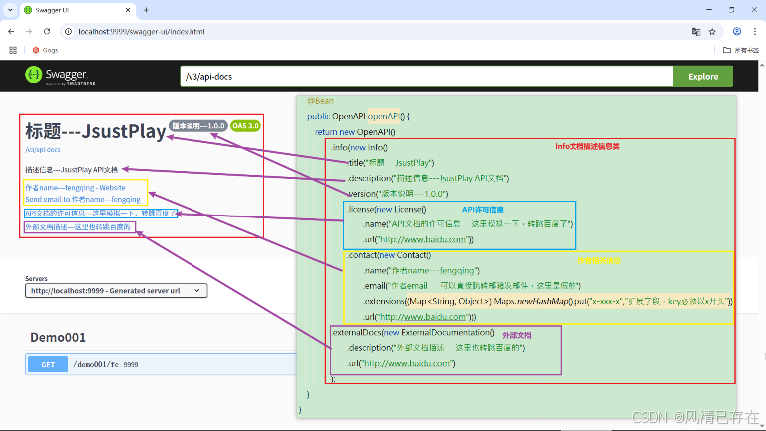Open the author fengqing Website link
This screenshot has width=766, height=431.
75,188
